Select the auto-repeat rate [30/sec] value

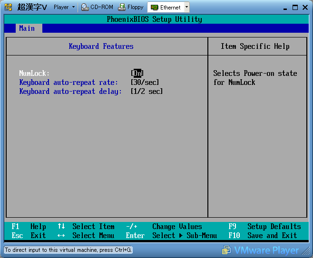[145, 82]
